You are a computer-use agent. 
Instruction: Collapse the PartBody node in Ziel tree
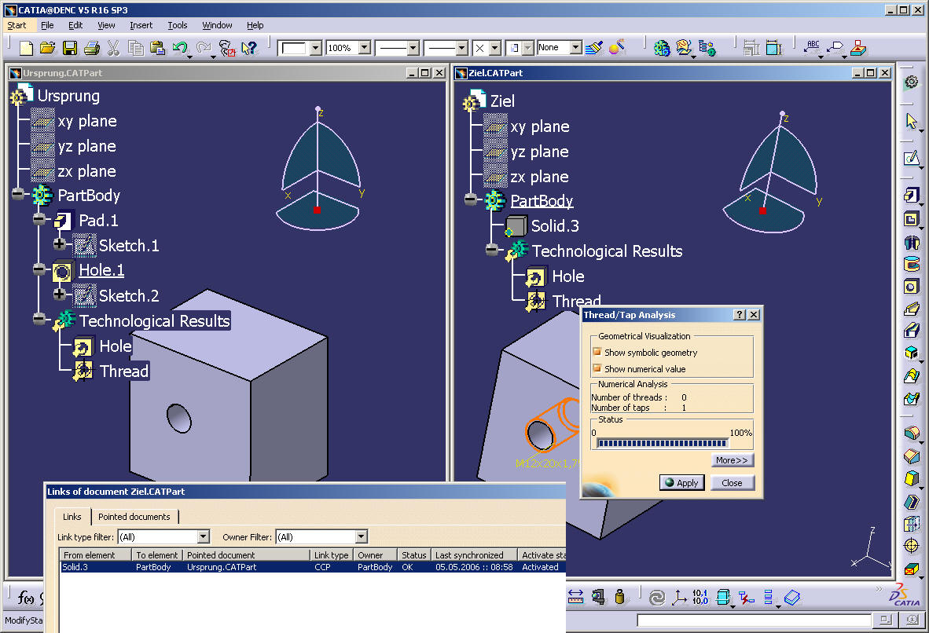471,199
